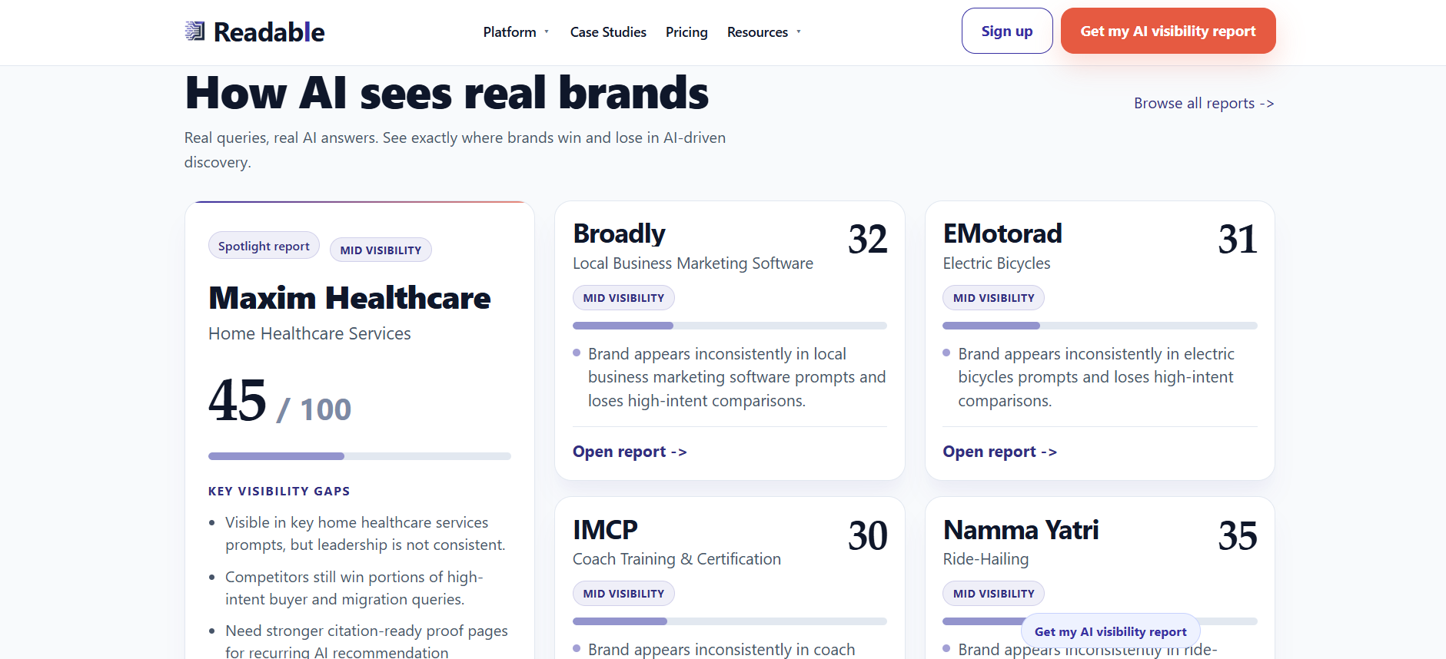Image resolution: width=1446 pixels, height=659 pixels.
Task: Click the Namma Yatri score 35
Action: [1238, 535]
